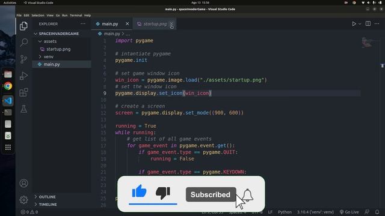Select main.py in the file tree
The height and width of the screenshot is (216, 385).
[52, 64]
